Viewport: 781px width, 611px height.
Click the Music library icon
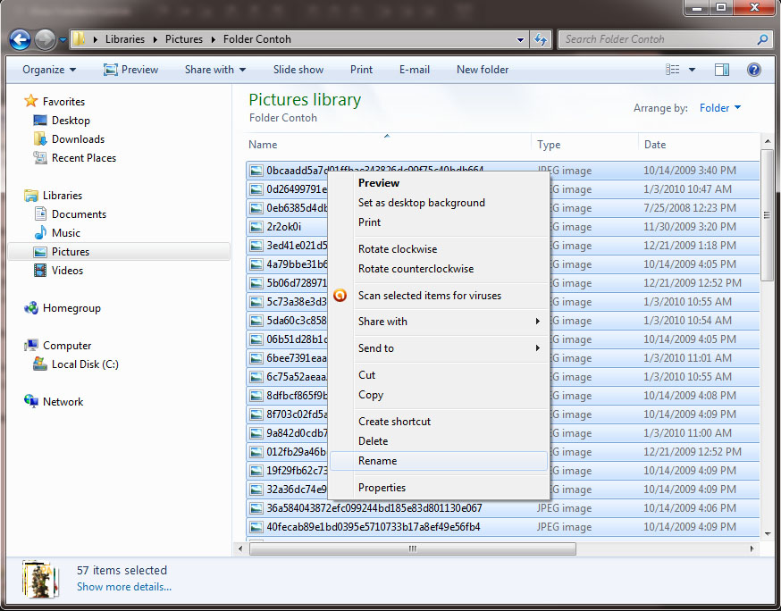tap(40, 233)
